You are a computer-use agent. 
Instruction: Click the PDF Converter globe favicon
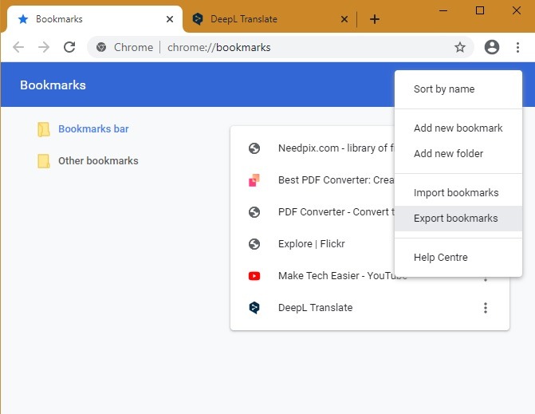(x=254, y=212)
